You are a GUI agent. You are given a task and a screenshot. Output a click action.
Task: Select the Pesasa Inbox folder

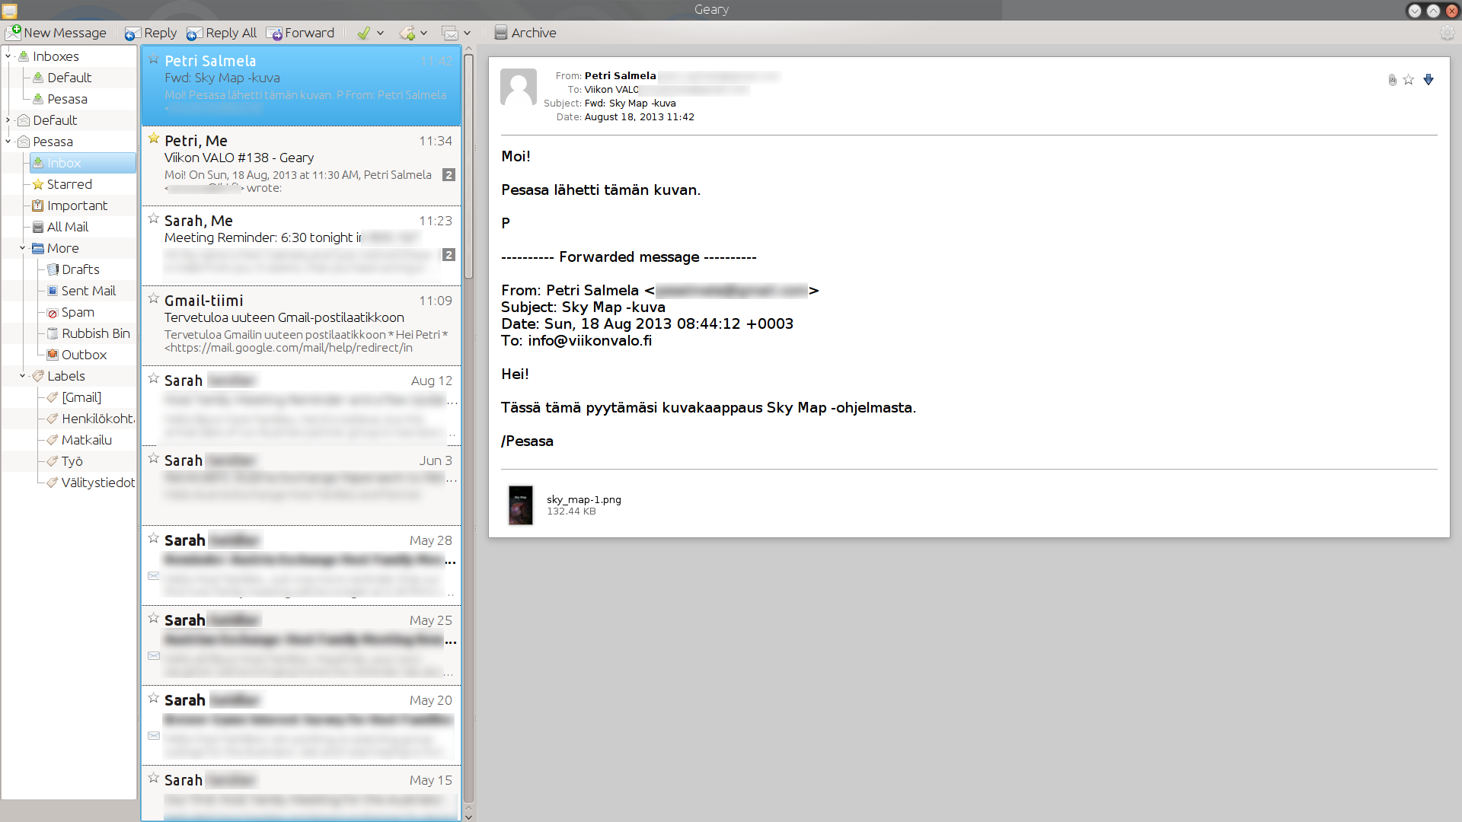[82, 163]
